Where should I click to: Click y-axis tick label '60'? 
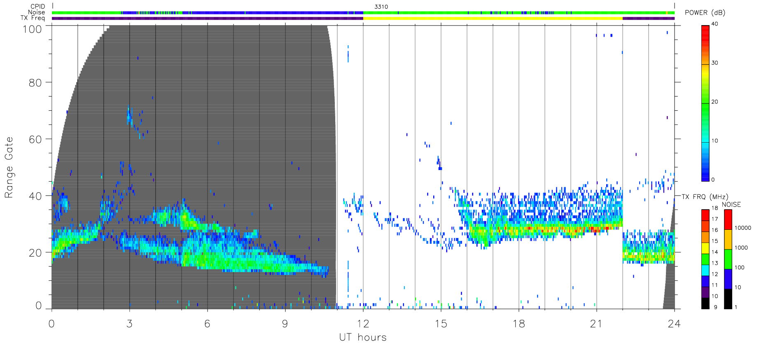[35, 140]
